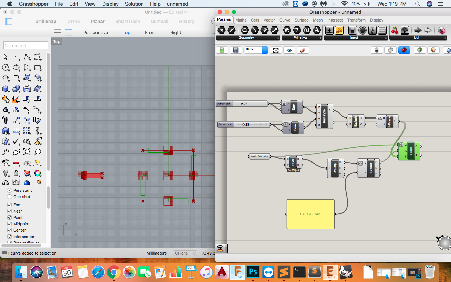Click Grasshopper Open File folder icon
Image resolution: width=451 pixels, height=282 pixels.
pos(222,50)
